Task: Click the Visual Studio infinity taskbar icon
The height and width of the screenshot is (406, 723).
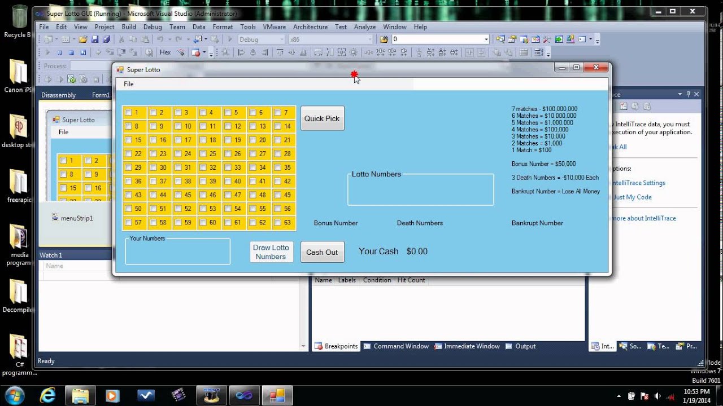Action: coord(244,395)
